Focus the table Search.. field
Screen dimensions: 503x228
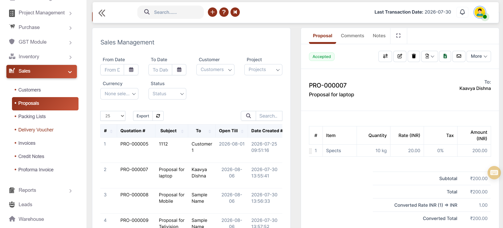tap(269, 116)
